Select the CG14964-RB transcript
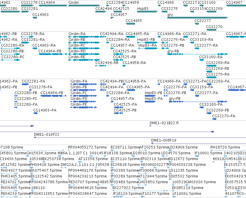The image size is (246, 198). [x=53, y=54]
